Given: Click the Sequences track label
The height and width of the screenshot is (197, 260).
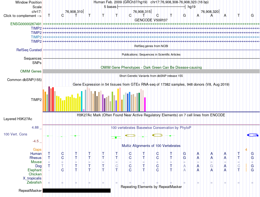Looking at the screenshot, I should click(x=33, y=58).
